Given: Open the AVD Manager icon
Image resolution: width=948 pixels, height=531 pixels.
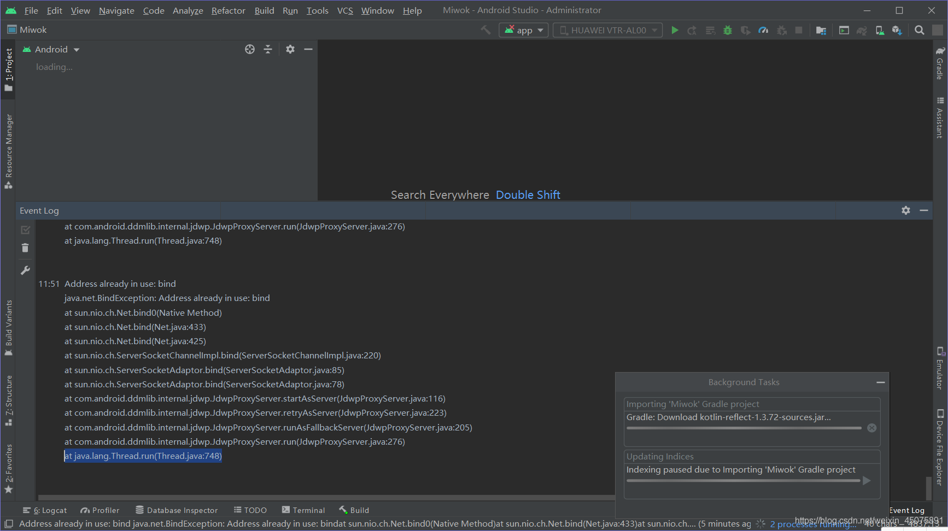Looking at the screenshot, I should tap(880, 30).
